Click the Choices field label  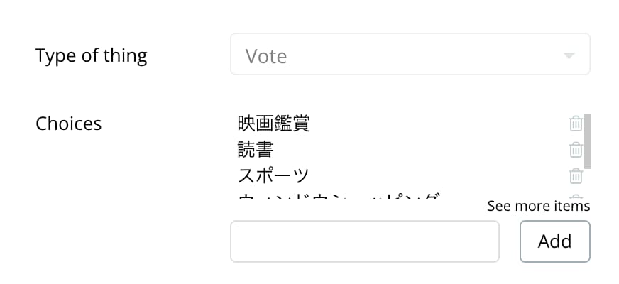(x=69, y=124)
